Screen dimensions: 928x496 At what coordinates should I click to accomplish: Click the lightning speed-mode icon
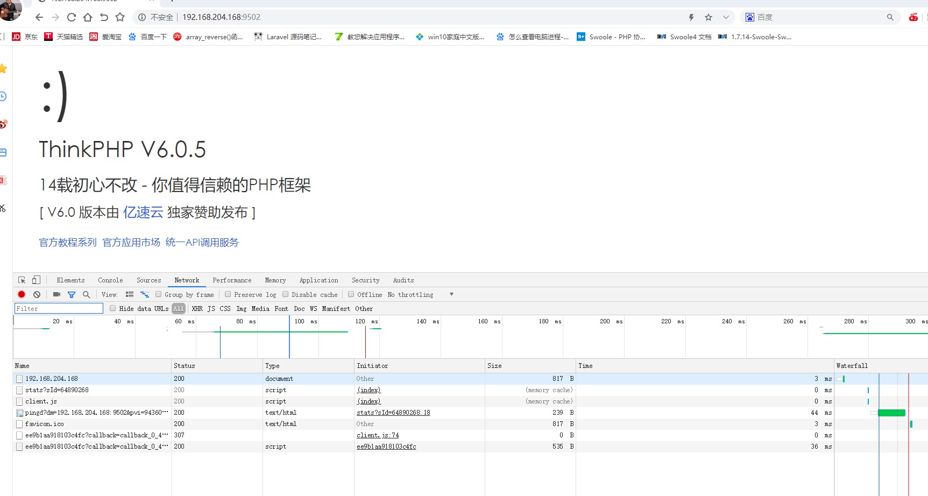pos(691,17)
